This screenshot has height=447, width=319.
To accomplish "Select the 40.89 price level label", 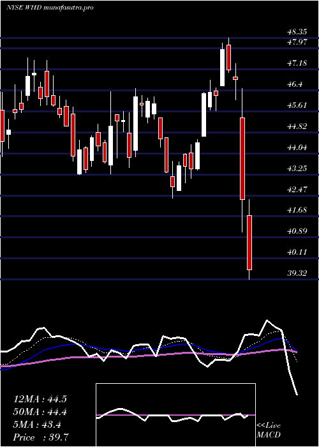I will [x=297, y=231].
